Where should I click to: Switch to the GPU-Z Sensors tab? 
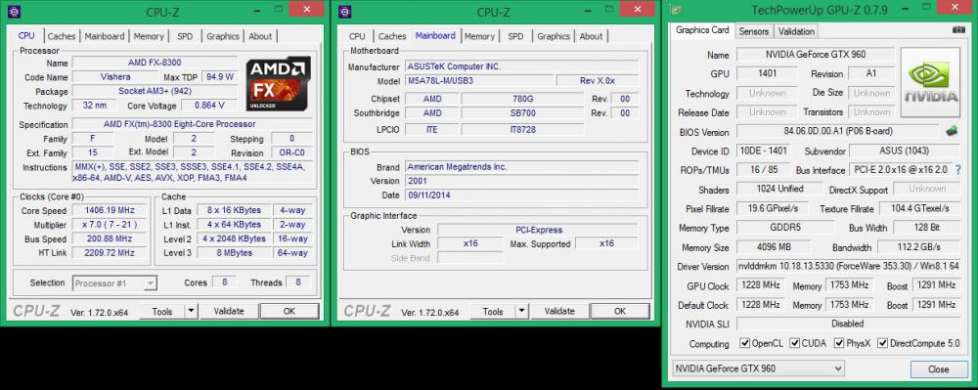[753, 31]
